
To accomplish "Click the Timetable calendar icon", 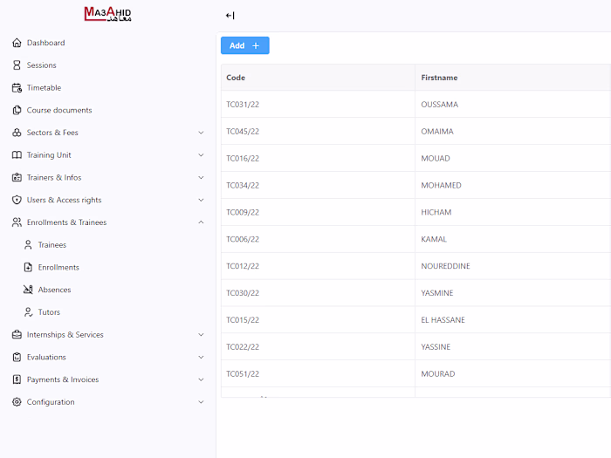I will click(x=17, y=87).
